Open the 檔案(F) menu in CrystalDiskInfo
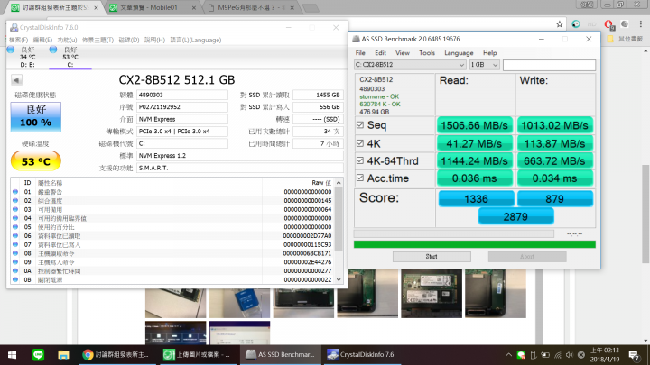 (19, 40)
